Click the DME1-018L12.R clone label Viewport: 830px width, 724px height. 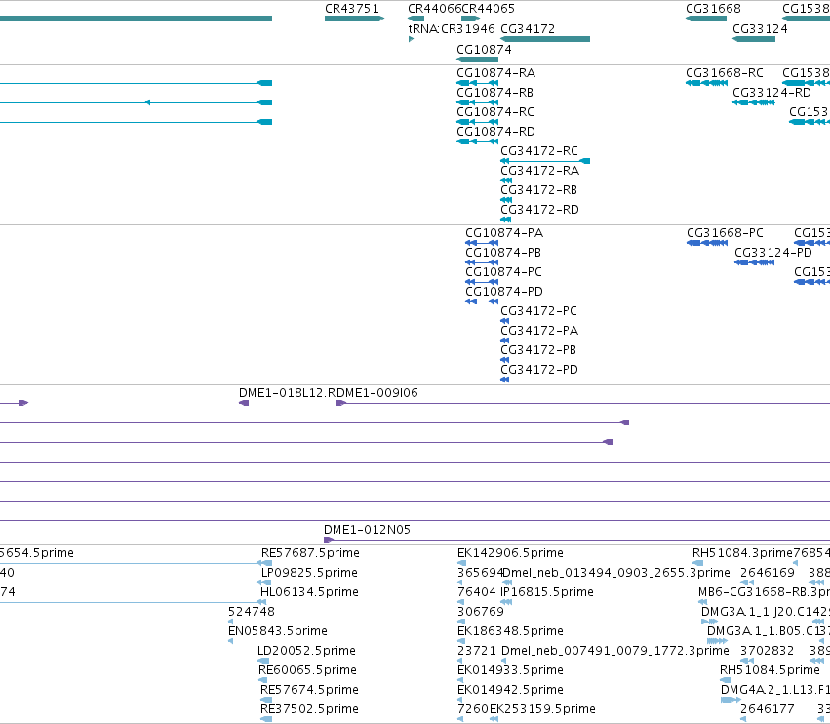(288, 393)
